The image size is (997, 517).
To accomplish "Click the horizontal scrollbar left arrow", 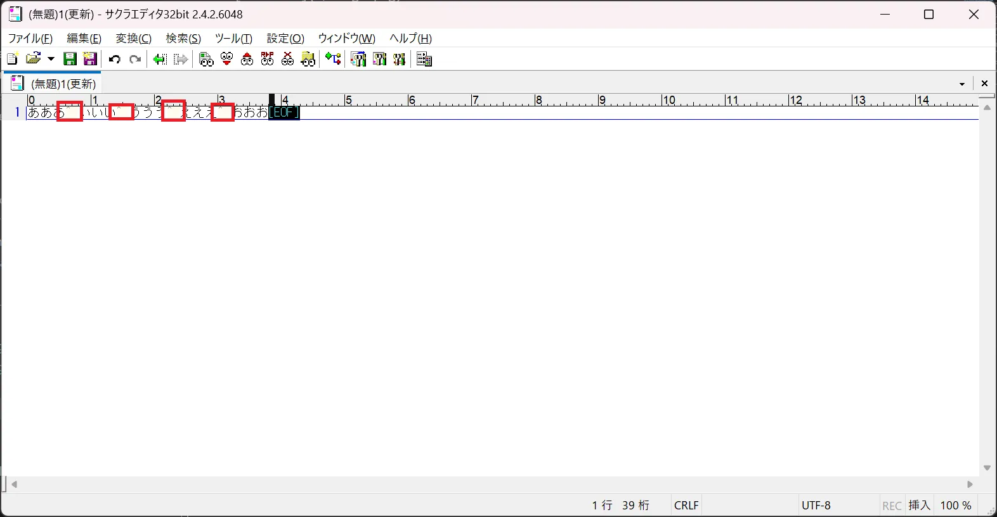I will tap(14, 484).
